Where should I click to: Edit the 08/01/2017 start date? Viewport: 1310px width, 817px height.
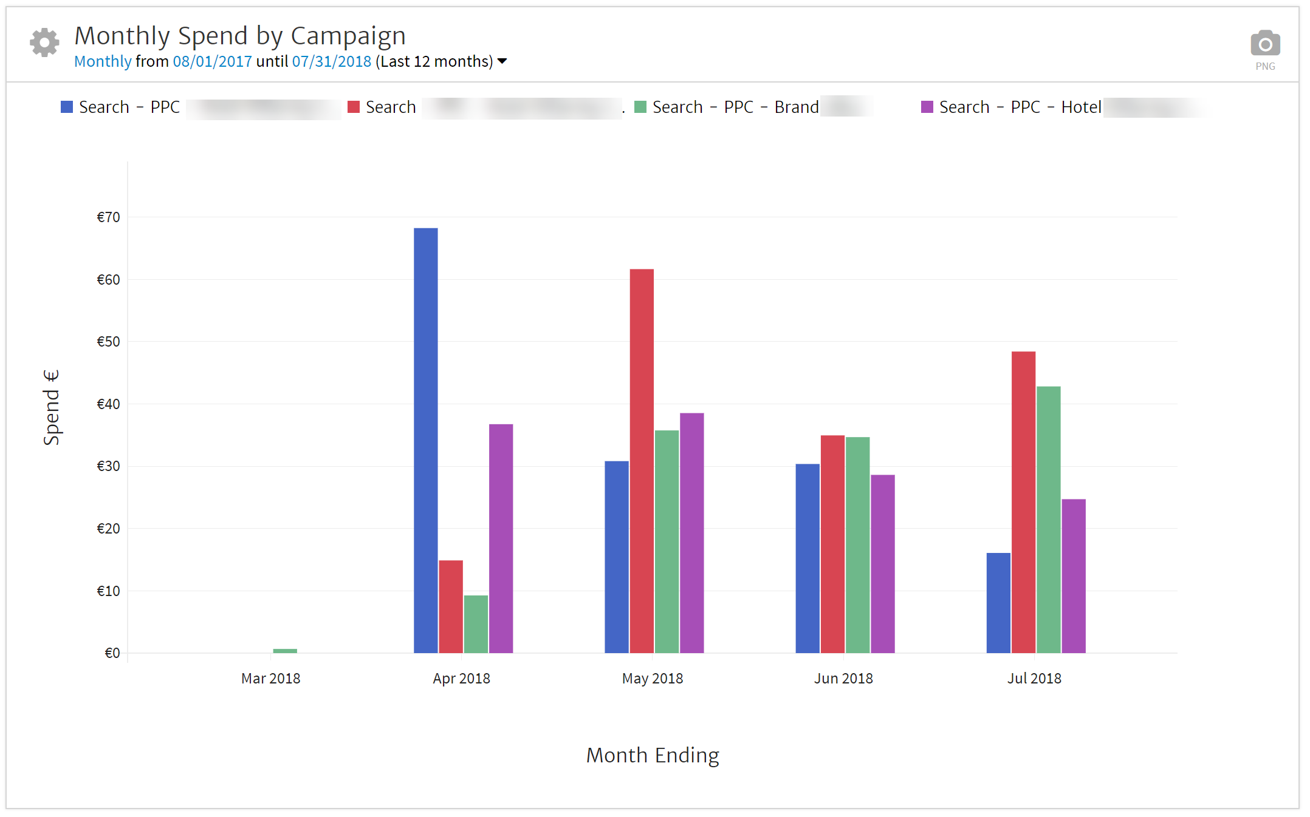pos(212,62)
